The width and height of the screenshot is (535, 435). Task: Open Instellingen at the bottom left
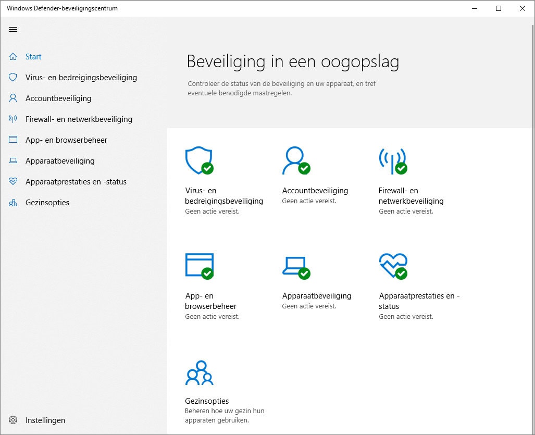(x=45, y=420)
